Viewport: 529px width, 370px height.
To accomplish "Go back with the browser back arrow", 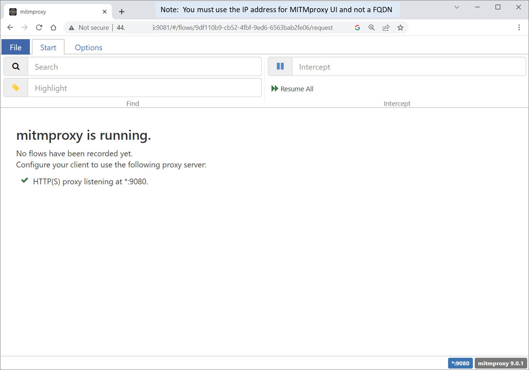I will (x=10, y=28).
